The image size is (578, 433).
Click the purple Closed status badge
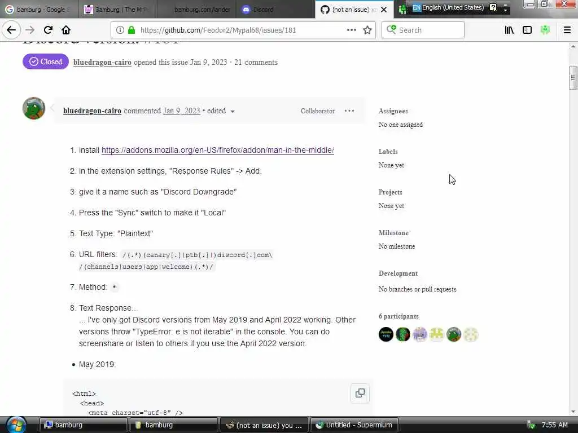pos(46,61)
